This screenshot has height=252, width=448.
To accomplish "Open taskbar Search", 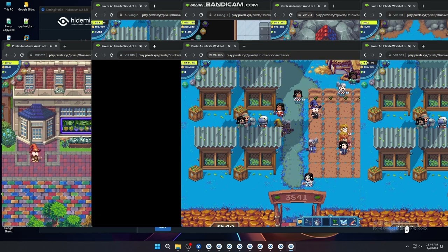I will (168, 246).
